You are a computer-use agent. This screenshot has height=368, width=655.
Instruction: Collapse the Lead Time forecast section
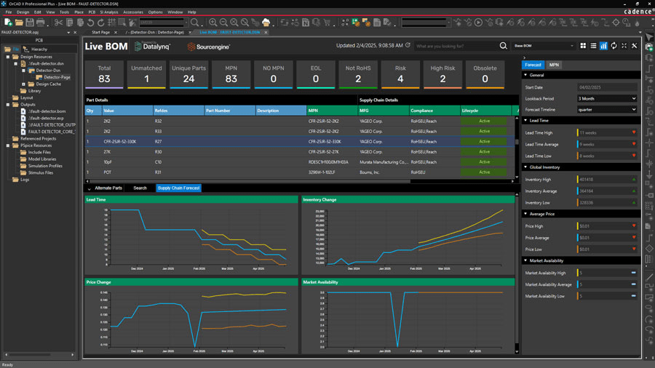526,121
